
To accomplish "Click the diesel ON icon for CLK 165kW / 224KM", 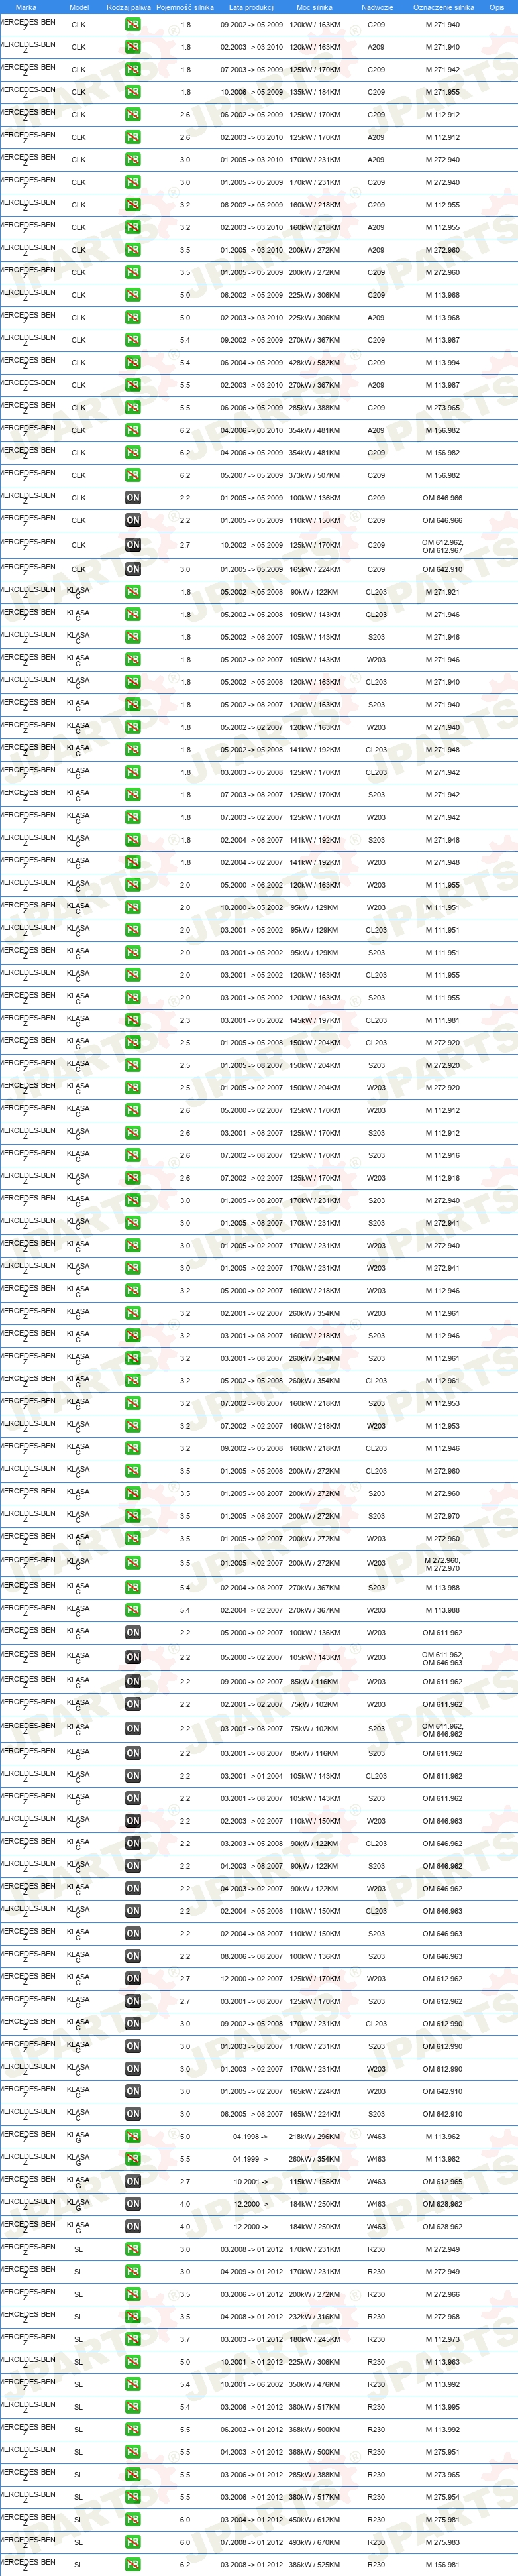I will pos(133,569).
